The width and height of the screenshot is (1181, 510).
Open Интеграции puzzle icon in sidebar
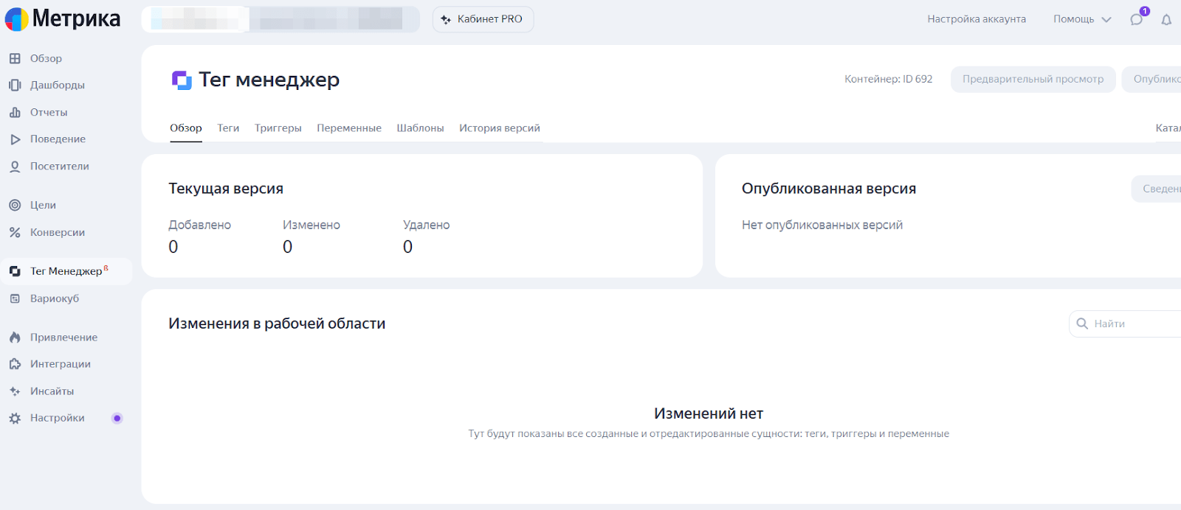pyautogui.click(x=15, y=364)
